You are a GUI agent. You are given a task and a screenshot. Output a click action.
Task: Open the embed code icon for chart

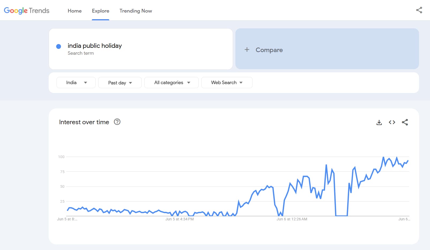pos(392,122)
